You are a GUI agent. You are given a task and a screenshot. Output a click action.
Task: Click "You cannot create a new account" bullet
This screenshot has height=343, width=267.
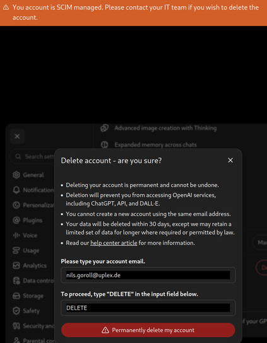(148, 214)
